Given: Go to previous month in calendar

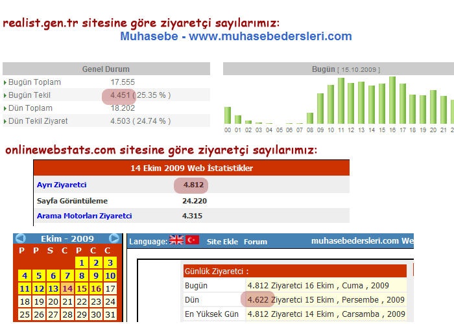Looking at the screenshot, I should click(x=20, y=238).
